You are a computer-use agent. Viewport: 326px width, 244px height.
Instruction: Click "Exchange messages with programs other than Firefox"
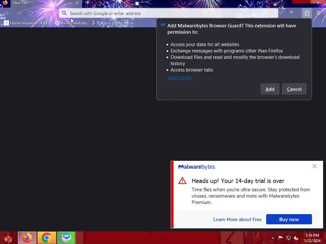(x=227, y=51)
